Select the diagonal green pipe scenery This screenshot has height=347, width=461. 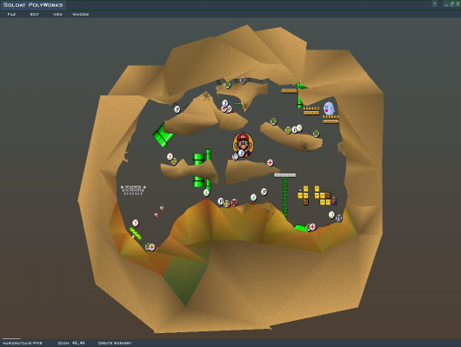(x=164, y=135)
